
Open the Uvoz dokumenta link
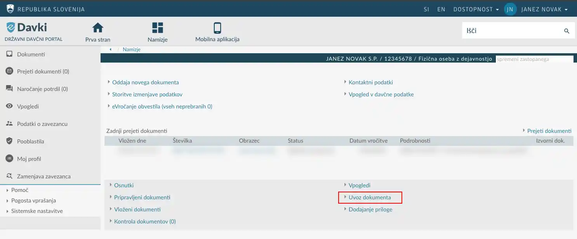pos(370,197)
